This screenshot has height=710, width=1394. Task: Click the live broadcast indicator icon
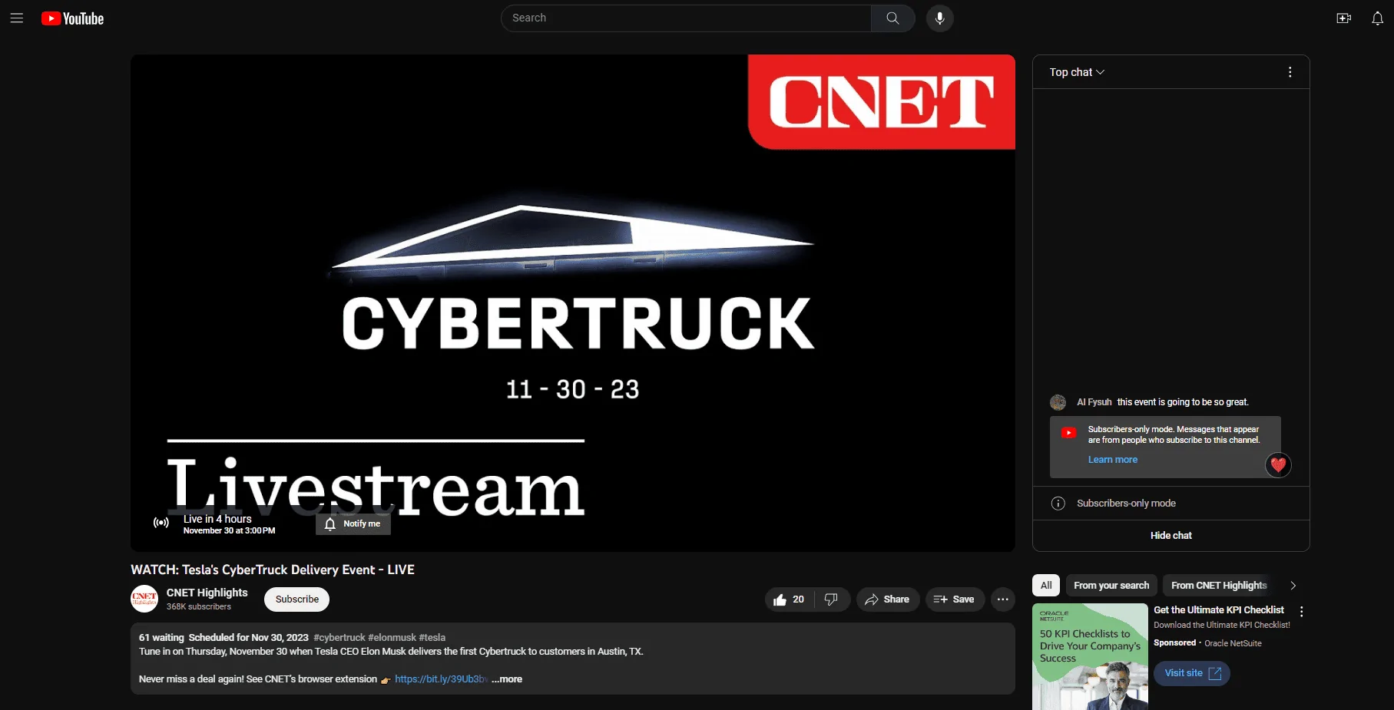point(161,523)
